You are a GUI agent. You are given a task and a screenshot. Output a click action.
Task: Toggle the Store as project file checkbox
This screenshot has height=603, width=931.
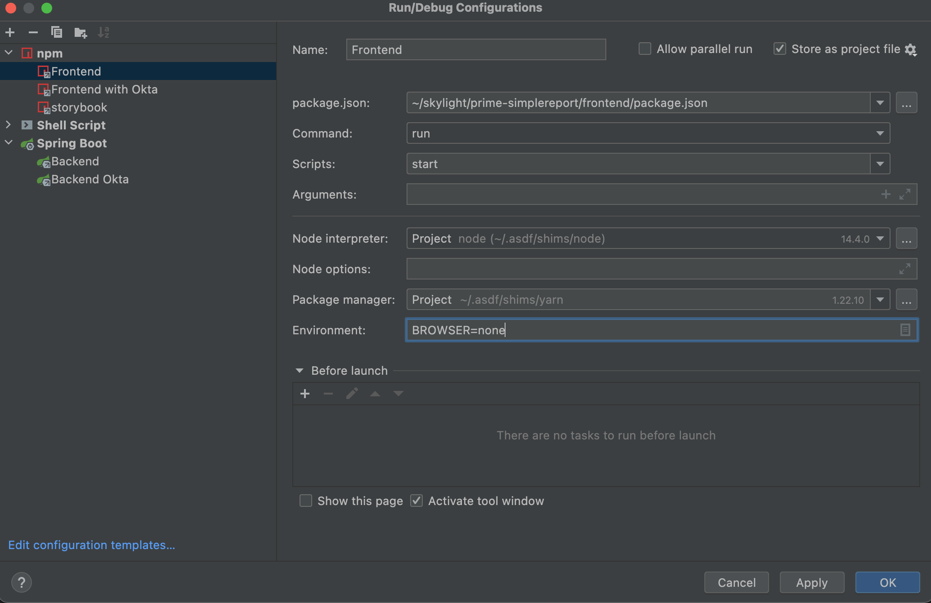click(x=780, y=49)
